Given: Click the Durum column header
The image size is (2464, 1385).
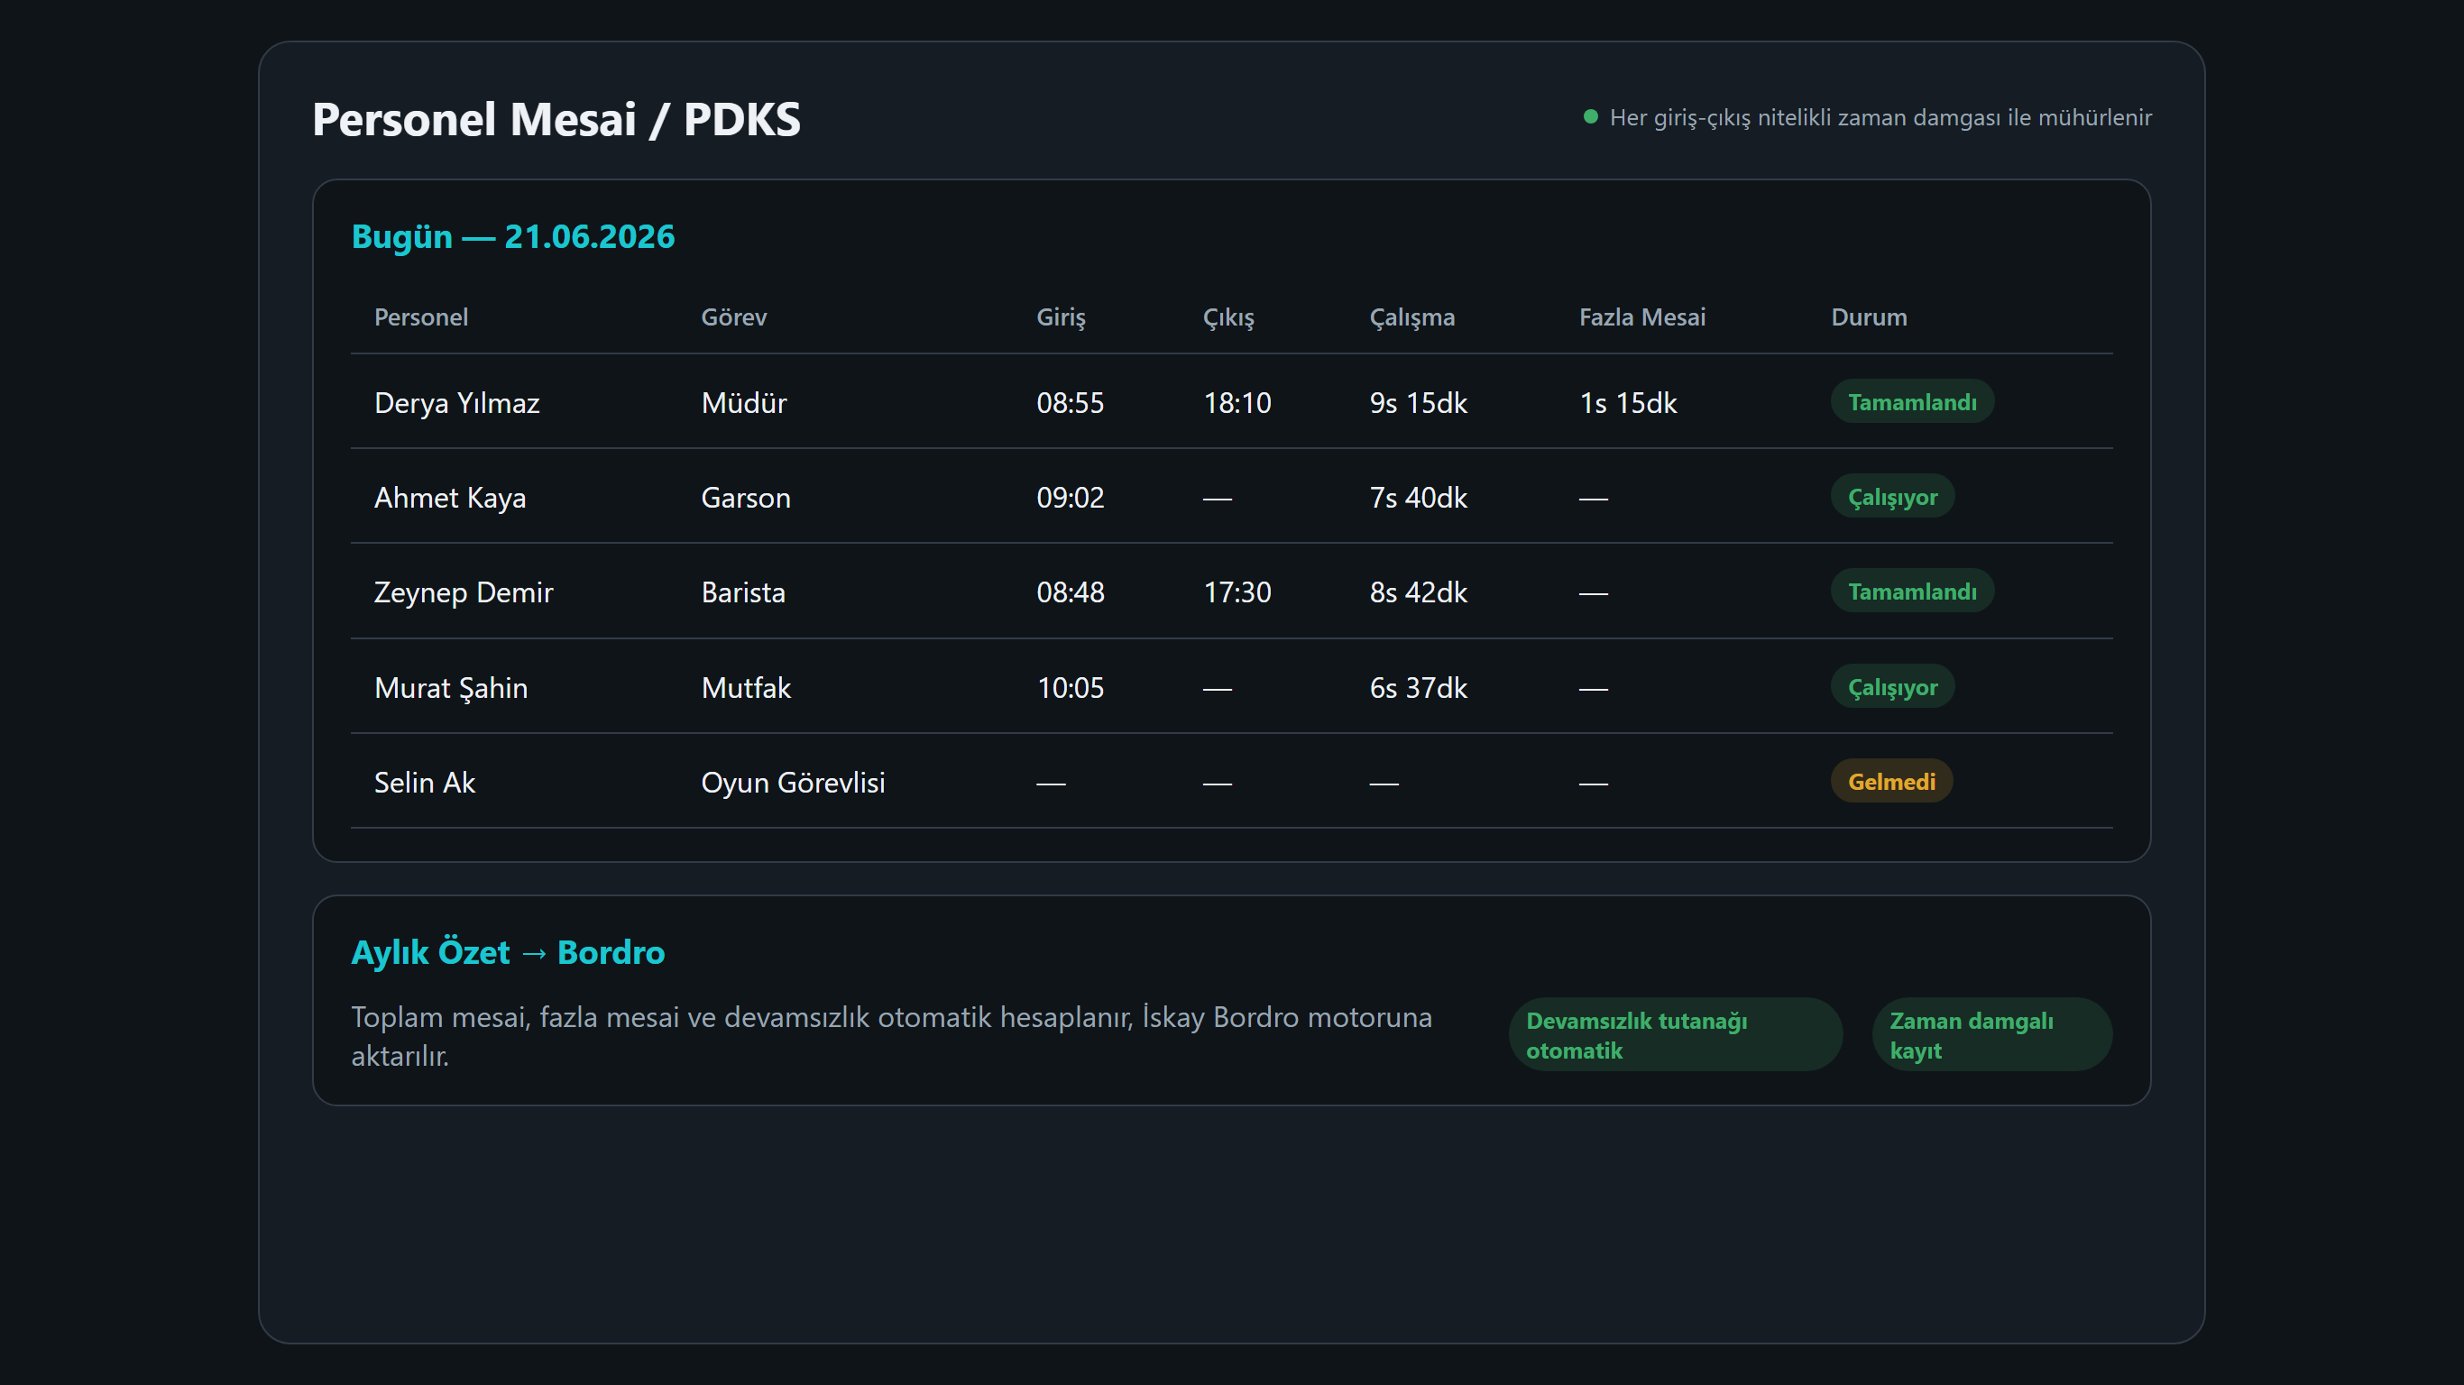Looking at the screenshot, I should [x=1868, y=316].
